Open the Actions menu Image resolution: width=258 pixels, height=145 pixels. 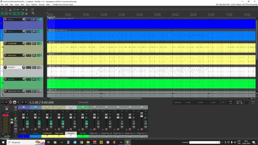(x=42, y=5)
